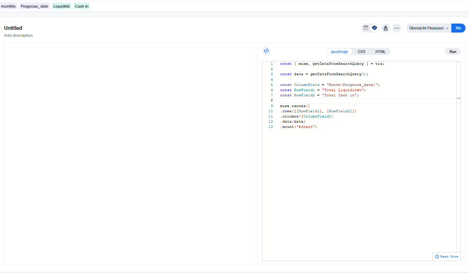Switch to table view icon

tap(366, 28)
